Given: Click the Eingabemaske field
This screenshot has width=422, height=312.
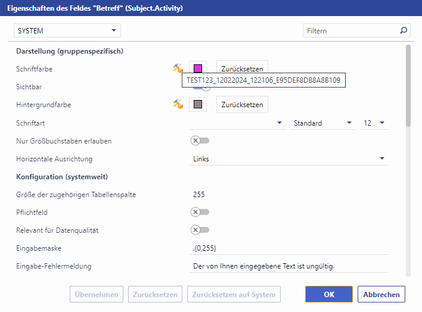Looking at the screenshot, I should coord(288,248).
